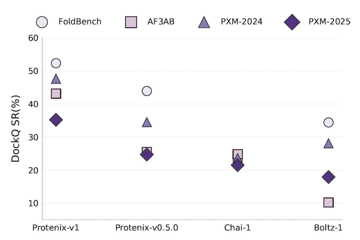Click the PXM-2025 legend text

click(329, 22)
